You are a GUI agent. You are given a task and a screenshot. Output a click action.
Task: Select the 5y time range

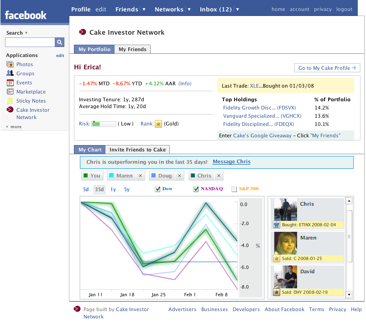[127, 189]
